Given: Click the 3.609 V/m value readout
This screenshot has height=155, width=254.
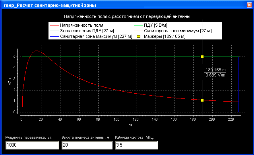Looking at the screenshot, I should click(x=215, y=75).
